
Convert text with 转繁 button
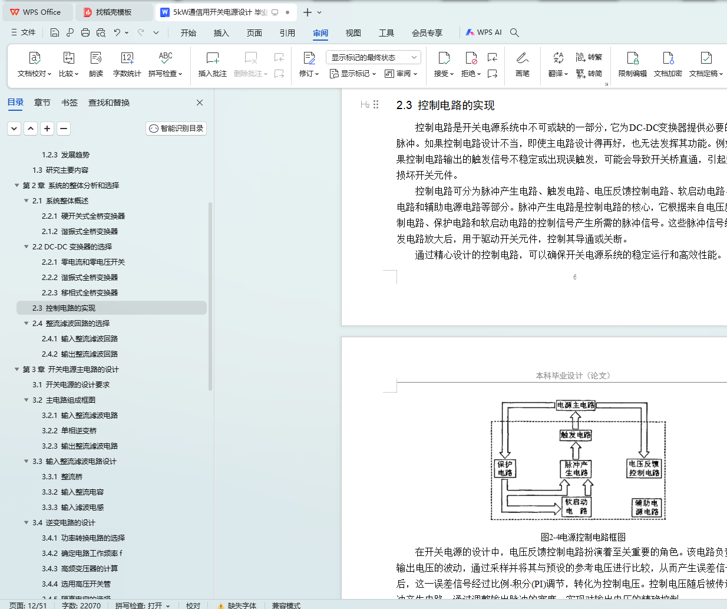(589, 57)
